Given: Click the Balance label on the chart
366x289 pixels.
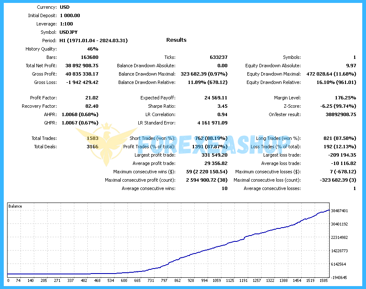Looking at the screenshot, I should pos(15,206).
